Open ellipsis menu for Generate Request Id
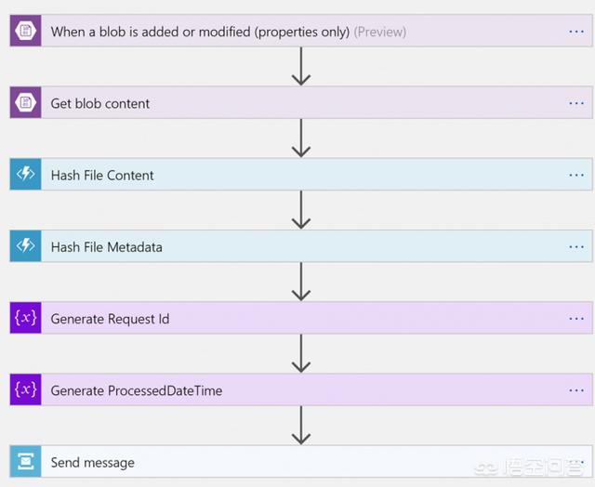 pyautogui.click(x=576, y=319)
